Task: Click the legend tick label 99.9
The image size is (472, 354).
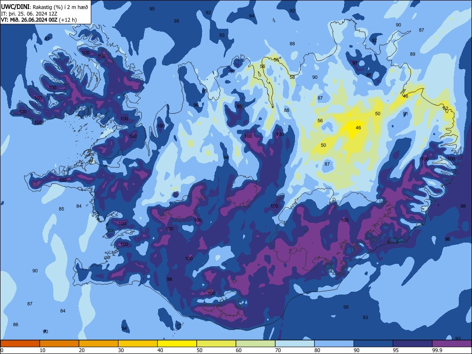Action: (x=437, y=350)
